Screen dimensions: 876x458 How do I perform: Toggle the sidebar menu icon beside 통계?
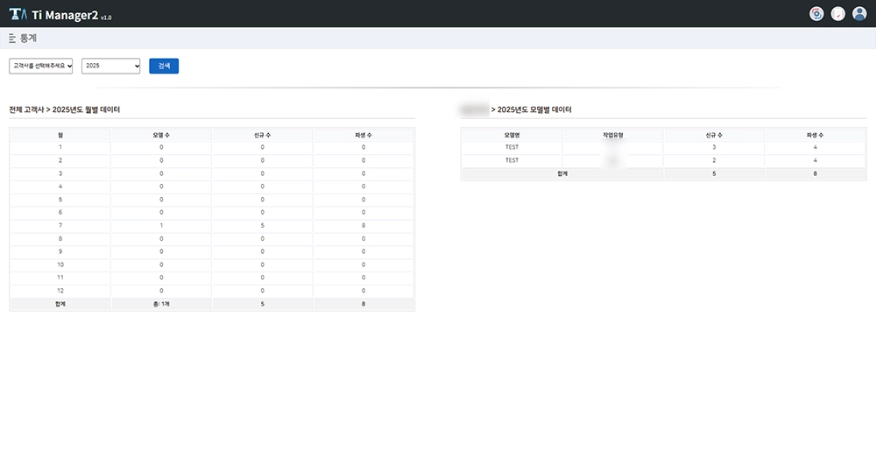12,39
